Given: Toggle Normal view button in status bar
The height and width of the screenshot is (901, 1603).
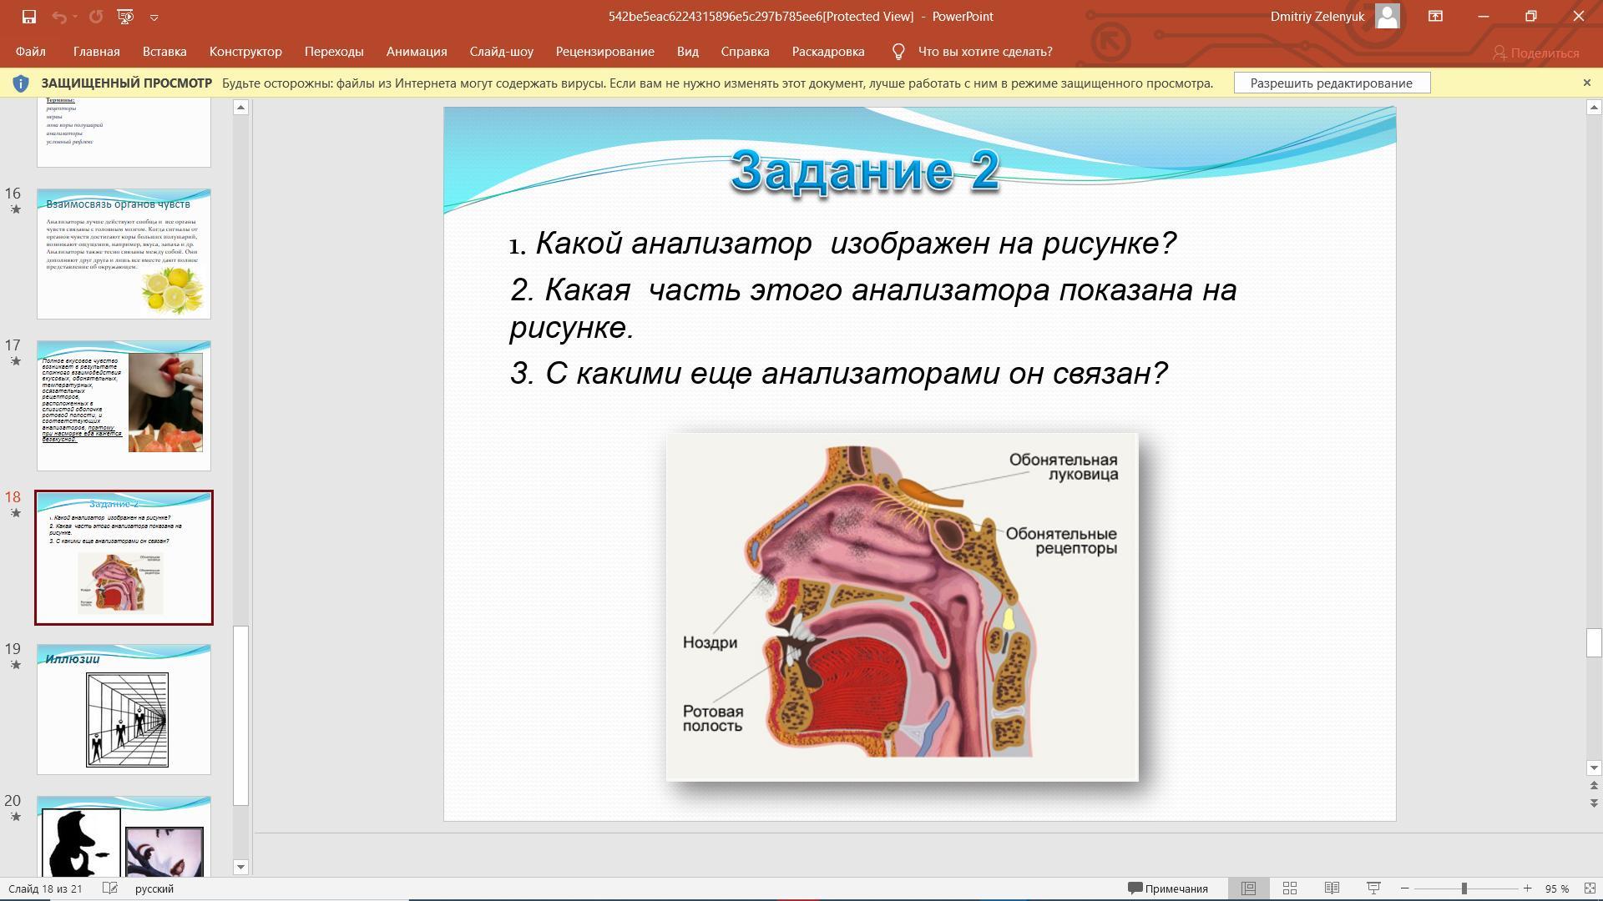Looking at the screenshot, I should coord(1248,888).
